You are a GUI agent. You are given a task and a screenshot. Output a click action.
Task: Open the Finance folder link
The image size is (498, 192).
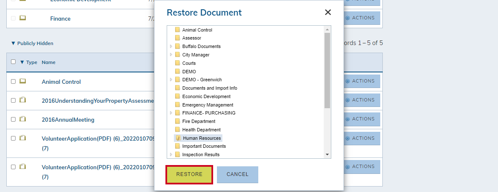(60, 19)
